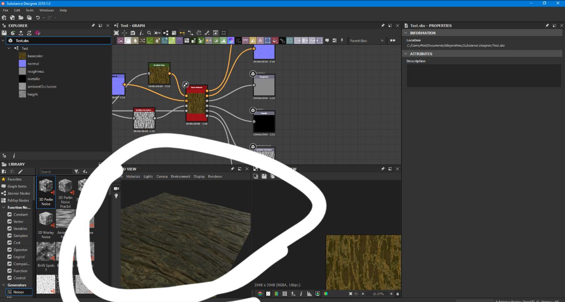
Task: Open the Camera menu in 3D View
Action: [162, 177]
